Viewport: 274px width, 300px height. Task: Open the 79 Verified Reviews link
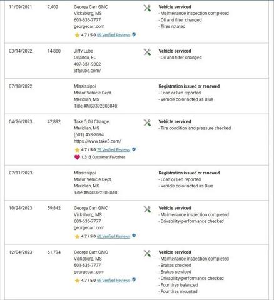[113, 150]
